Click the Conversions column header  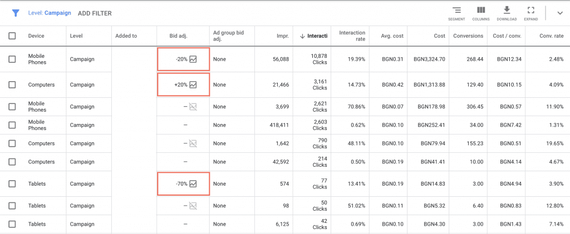pyautogui.click(x=466, y=36)
